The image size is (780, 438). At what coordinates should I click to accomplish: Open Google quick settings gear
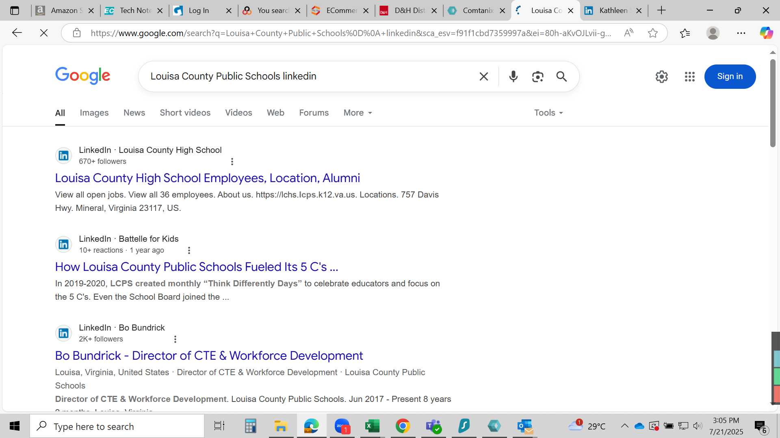tap(661, 76)
